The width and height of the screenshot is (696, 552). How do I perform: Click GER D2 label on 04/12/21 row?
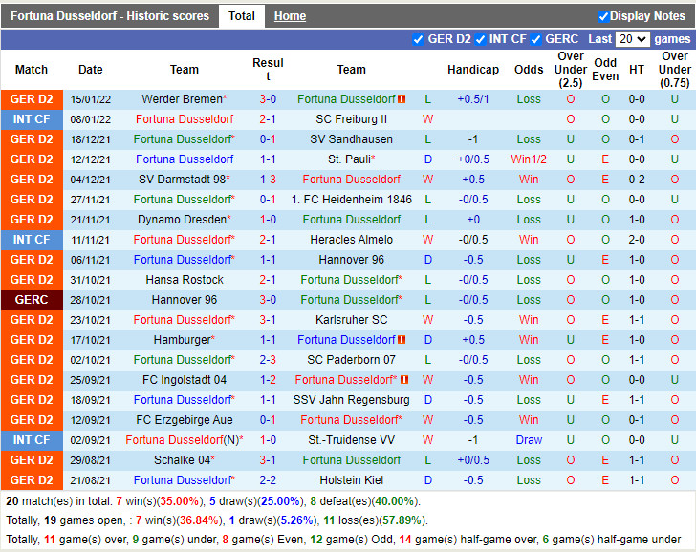pyautogui.click(x=32, y=180)
